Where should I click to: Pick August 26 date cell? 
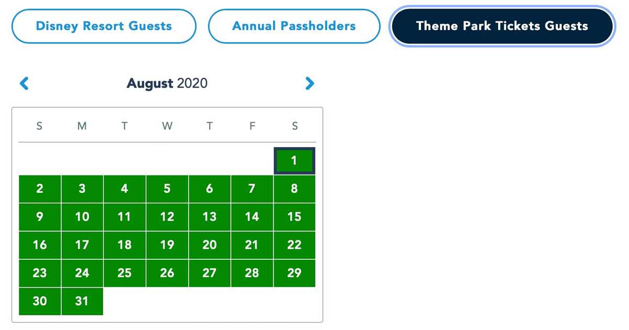pos(167,273)
